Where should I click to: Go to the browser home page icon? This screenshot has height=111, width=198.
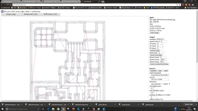point(10,5)
